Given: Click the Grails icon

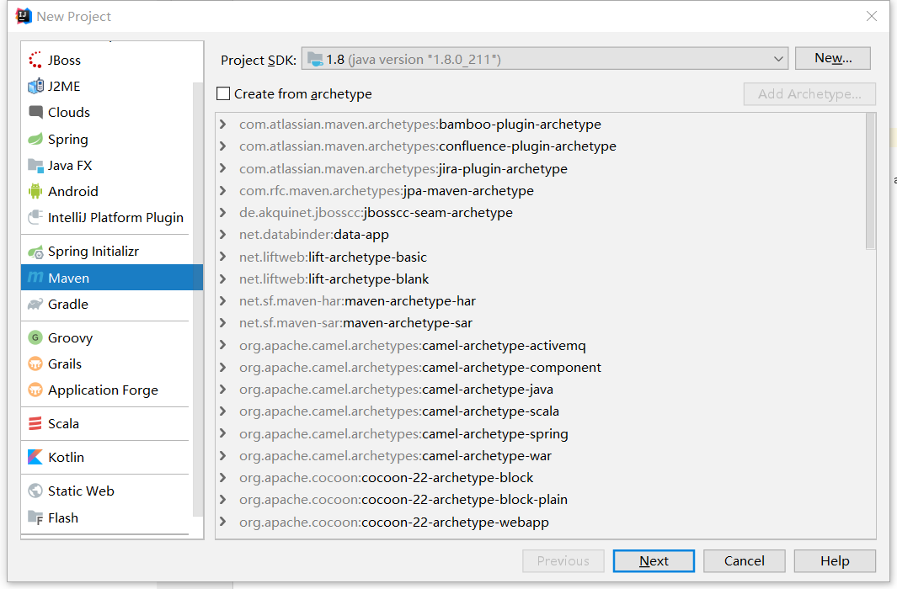Looking at the screenshot, I should pyautogui.click(x=35, y=363).
